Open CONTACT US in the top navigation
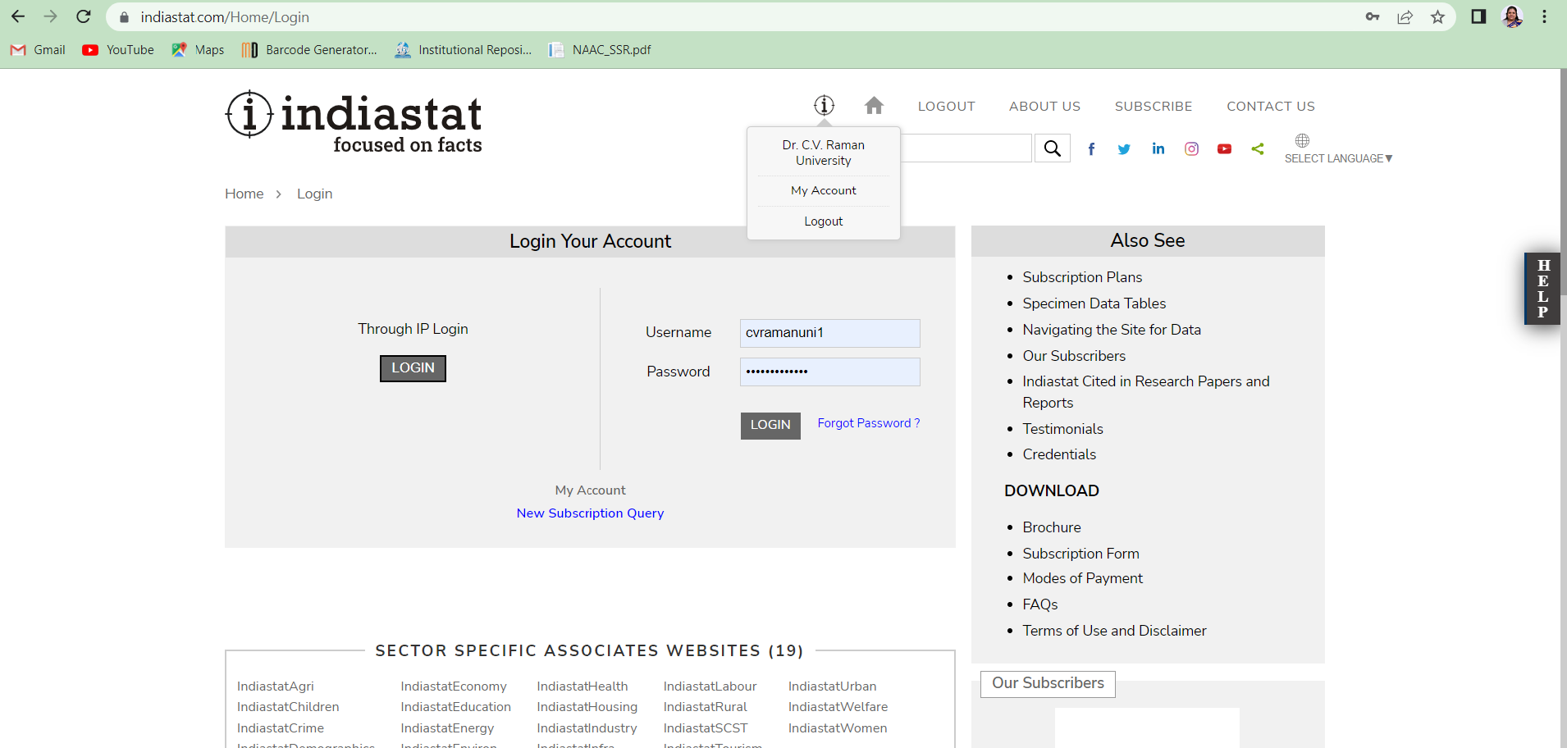The width and height of the screenshot is (1567, 748). (1271, 106)
